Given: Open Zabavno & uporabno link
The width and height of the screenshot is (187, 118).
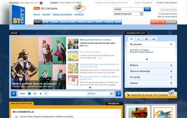Looking at the screenshot, I should point(62,14).
